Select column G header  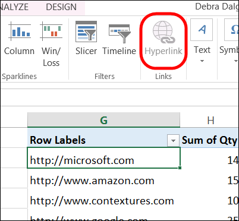tap(103, 120)
